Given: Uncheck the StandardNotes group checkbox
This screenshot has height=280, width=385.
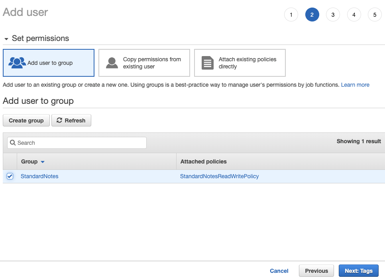Looking at the screenshot, I should 10,176.
